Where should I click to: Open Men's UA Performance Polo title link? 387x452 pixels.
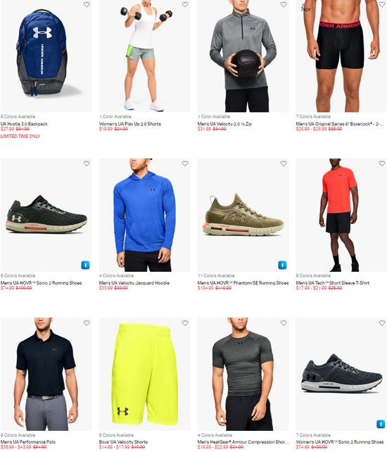pos(28,442)
